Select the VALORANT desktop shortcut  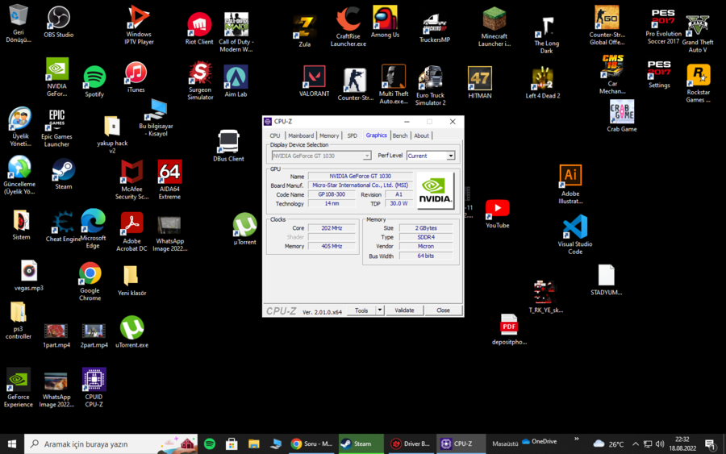314,77
